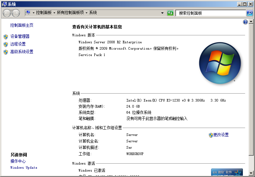This screenshot has height=177, width=255.
Task: Click the search magnifier icon
Action: 250,13
